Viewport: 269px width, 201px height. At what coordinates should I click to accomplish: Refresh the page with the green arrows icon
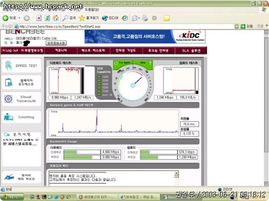[47, 18]
